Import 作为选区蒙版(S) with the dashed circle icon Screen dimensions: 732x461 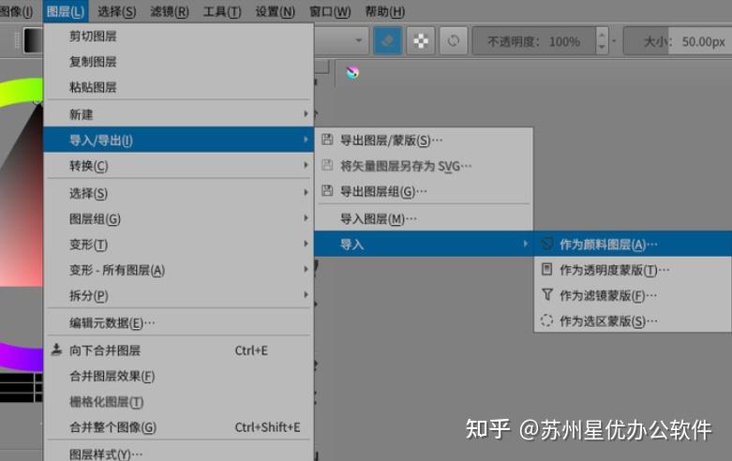point(634,321)
